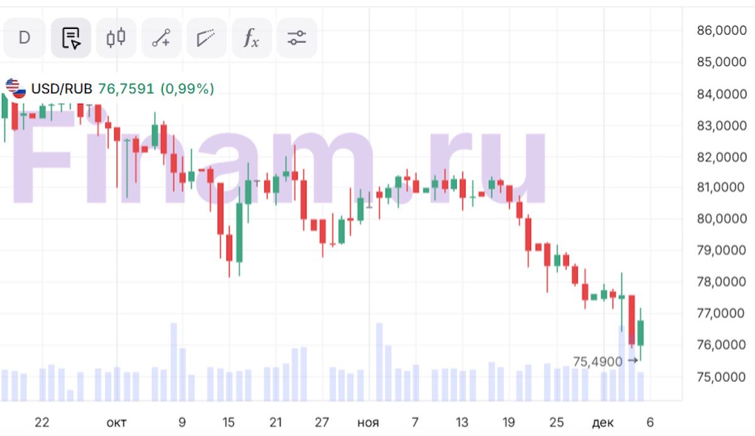Viewport: 755px width, 436px height.
Task: Open the D timeframe selector
Action: (x=25, y=38)
